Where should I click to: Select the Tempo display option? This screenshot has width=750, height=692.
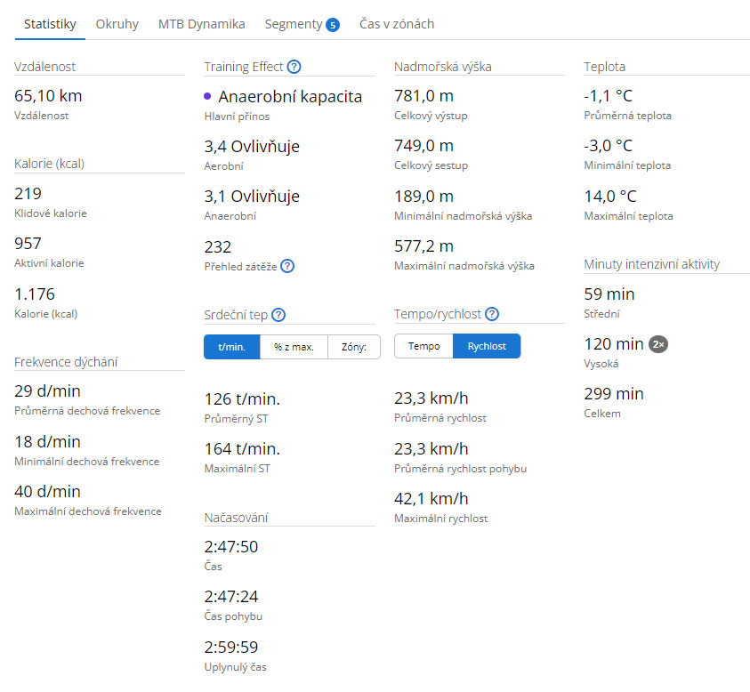(423, 346)
